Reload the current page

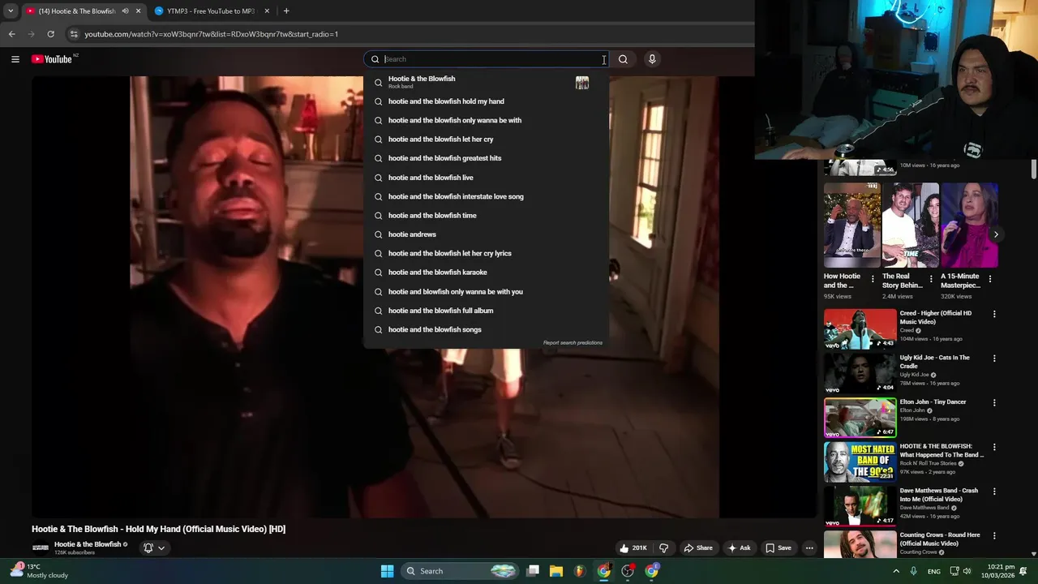tap(50, 34)
